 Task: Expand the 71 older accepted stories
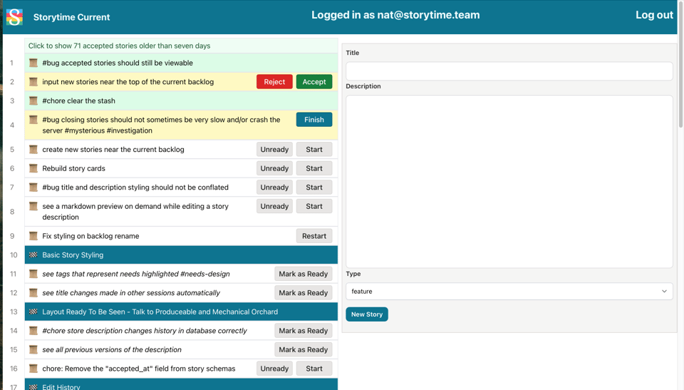click(119, 46)
